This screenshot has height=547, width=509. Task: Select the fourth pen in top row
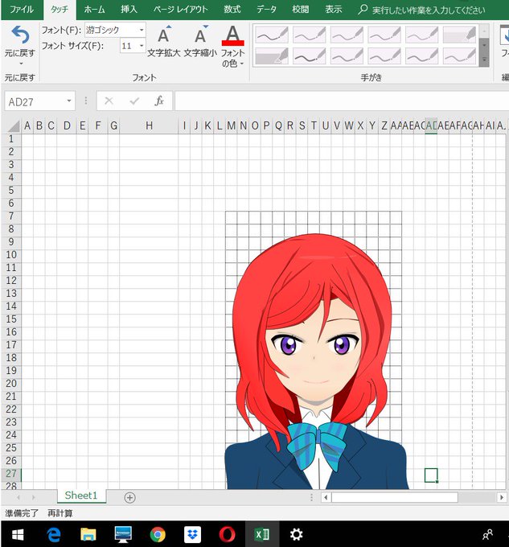point(384,35)
